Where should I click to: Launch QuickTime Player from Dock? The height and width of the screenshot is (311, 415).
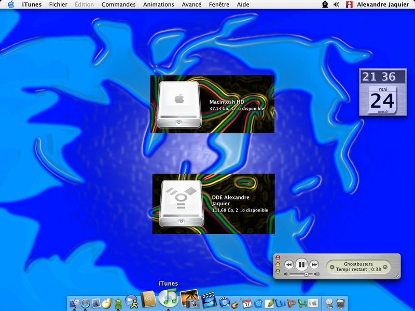[257, 304]
